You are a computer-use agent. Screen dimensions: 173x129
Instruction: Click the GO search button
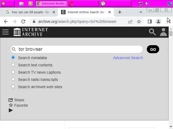click(153, 49)
